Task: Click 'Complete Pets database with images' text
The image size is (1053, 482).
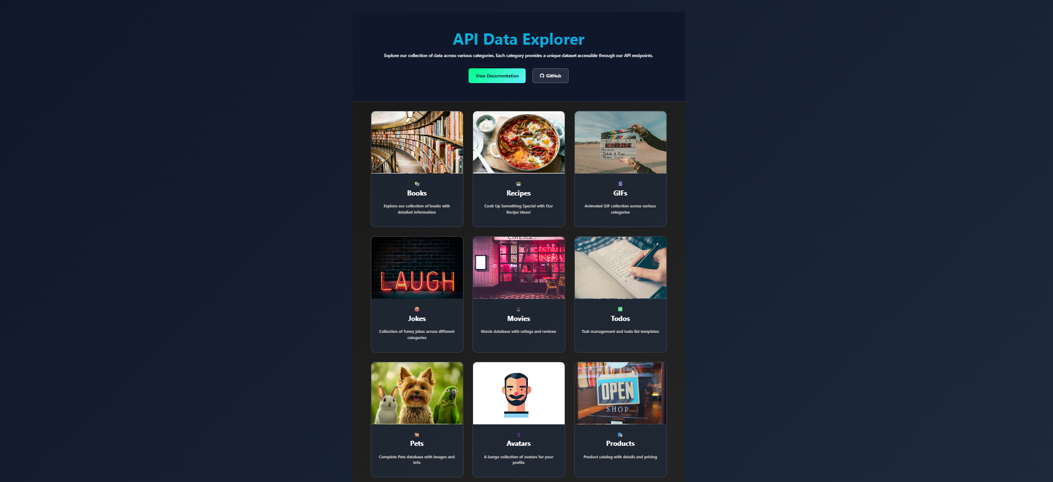Action: click(417, 459)
